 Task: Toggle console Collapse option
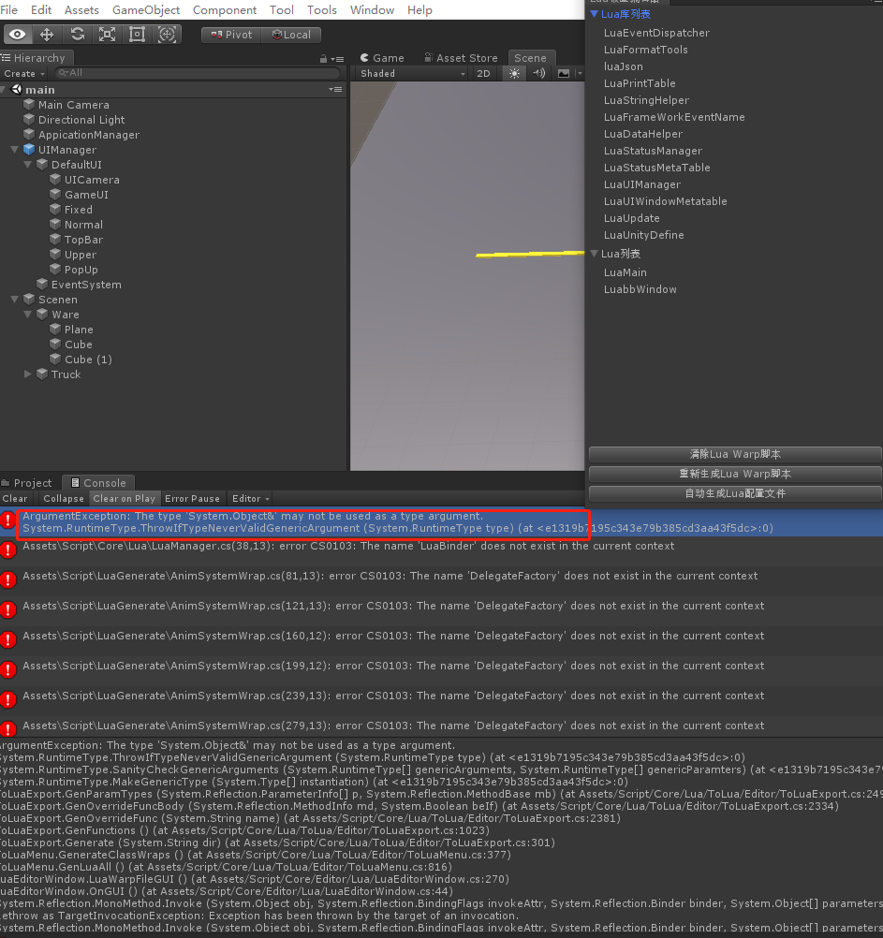(64, 498)
